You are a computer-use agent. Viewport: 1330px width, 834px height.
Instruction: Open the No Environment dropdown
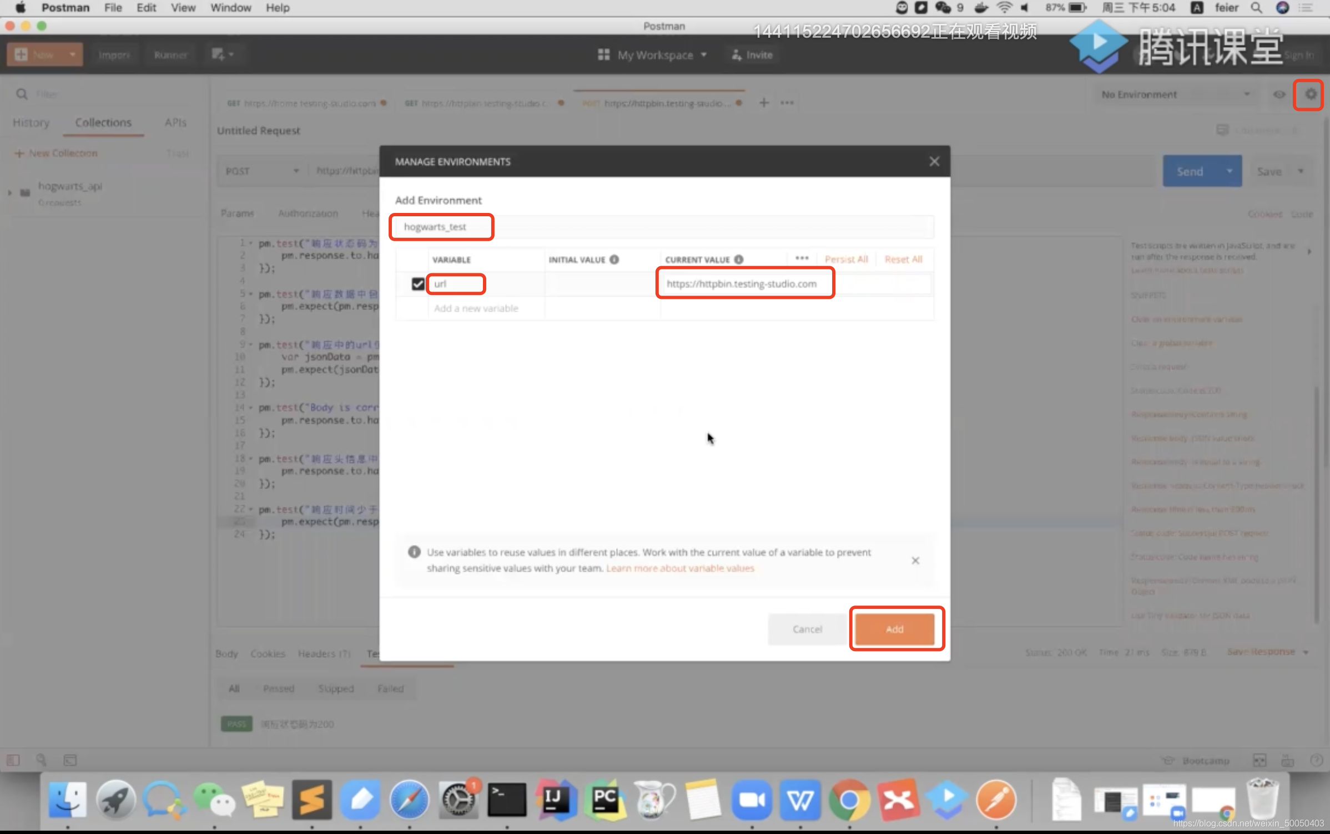pyautogui.click(x=1175, y=95)
